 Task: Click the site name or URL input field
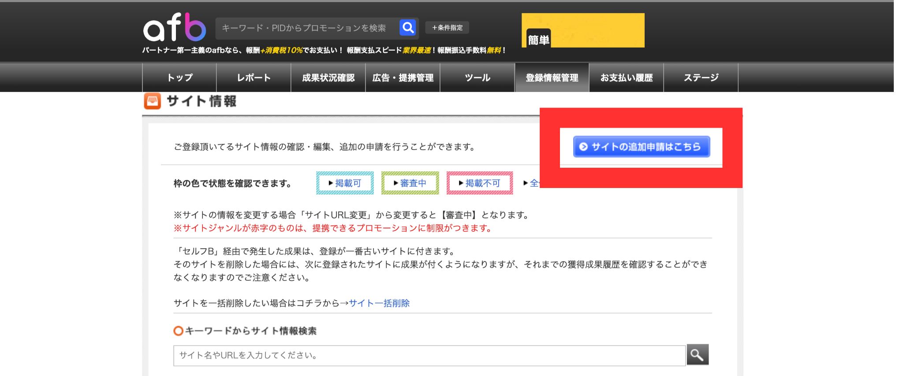(429, 355)
